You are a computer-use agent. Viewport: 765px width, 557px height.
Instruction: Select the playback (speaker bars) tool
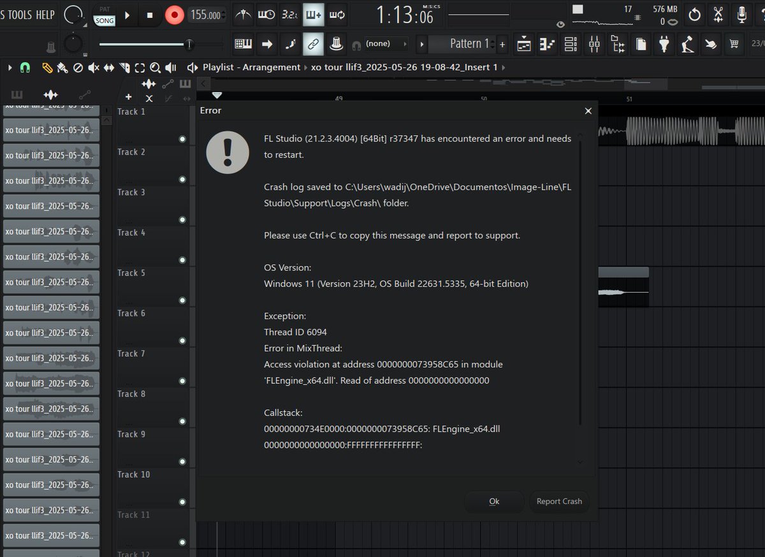(x=171, y=67)
